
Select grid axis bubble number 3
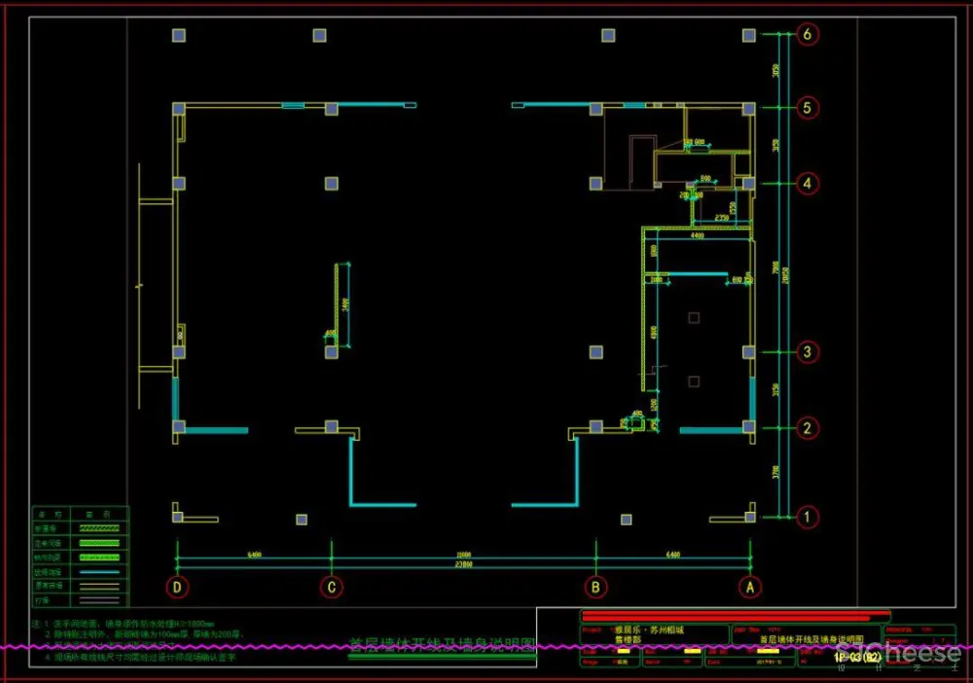pyautogui.click(x=806, y=351)
